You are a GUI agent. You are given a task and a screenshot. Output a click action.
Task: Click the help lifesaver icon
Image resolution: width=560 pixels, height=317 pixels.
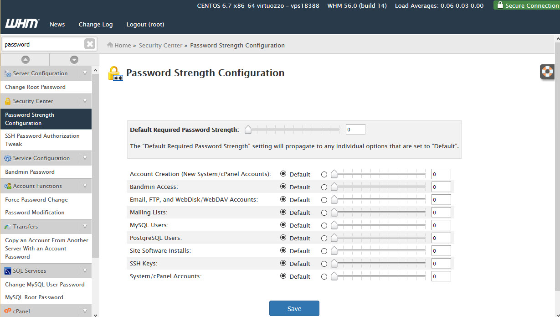coord(547,72)
